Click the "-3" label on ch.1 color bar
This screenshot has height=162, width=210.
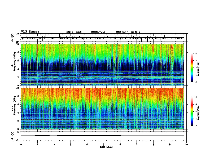(x=195, y=53)
